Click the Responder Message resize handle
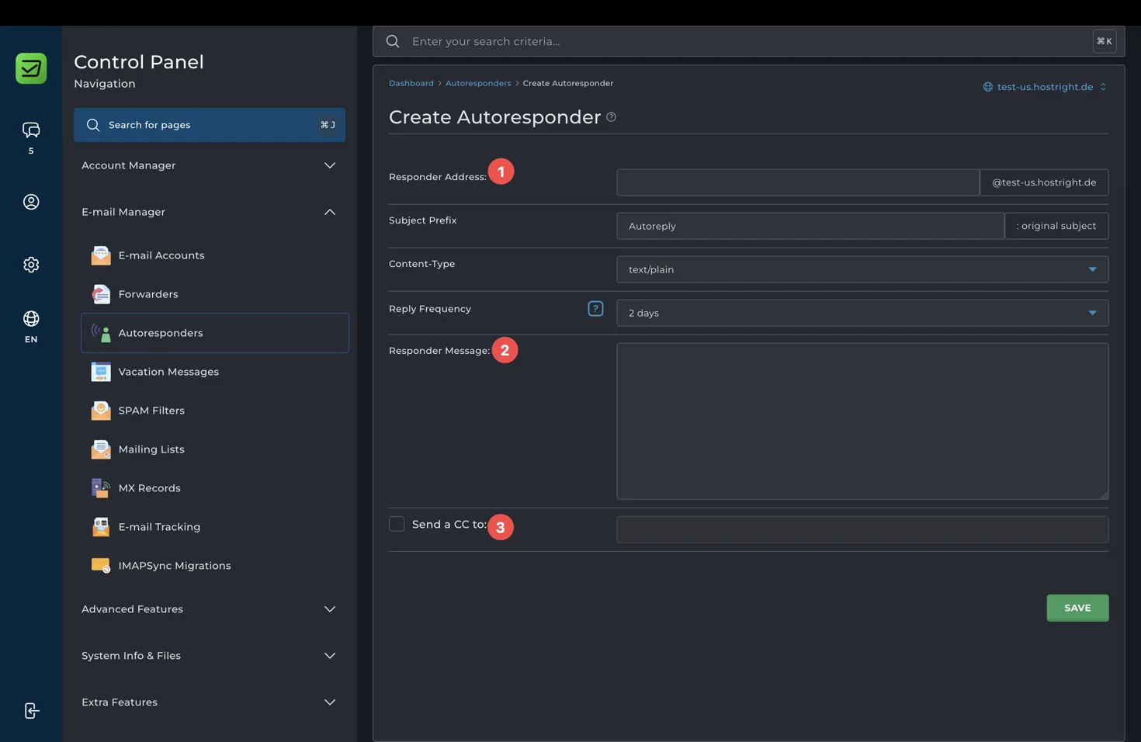Image resolution: width=1141 pixels, height=742 pixels. click(1104, 494)
